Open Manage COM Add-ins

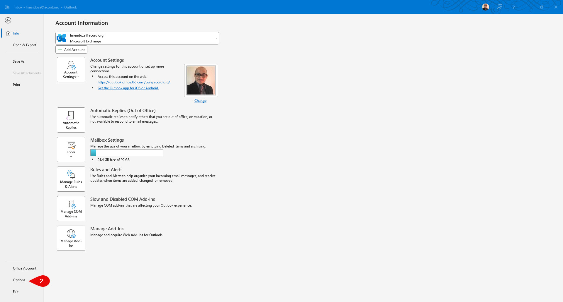[x=71, y=209]
